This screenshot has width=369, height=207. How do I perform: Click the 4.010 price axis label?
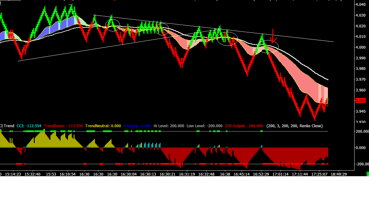point(361,37)
